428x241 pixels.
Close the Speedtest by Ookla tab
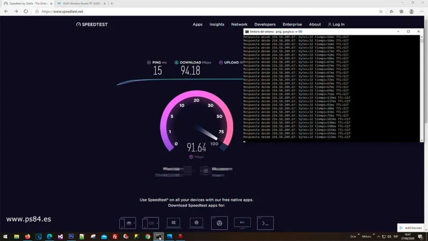51,4
